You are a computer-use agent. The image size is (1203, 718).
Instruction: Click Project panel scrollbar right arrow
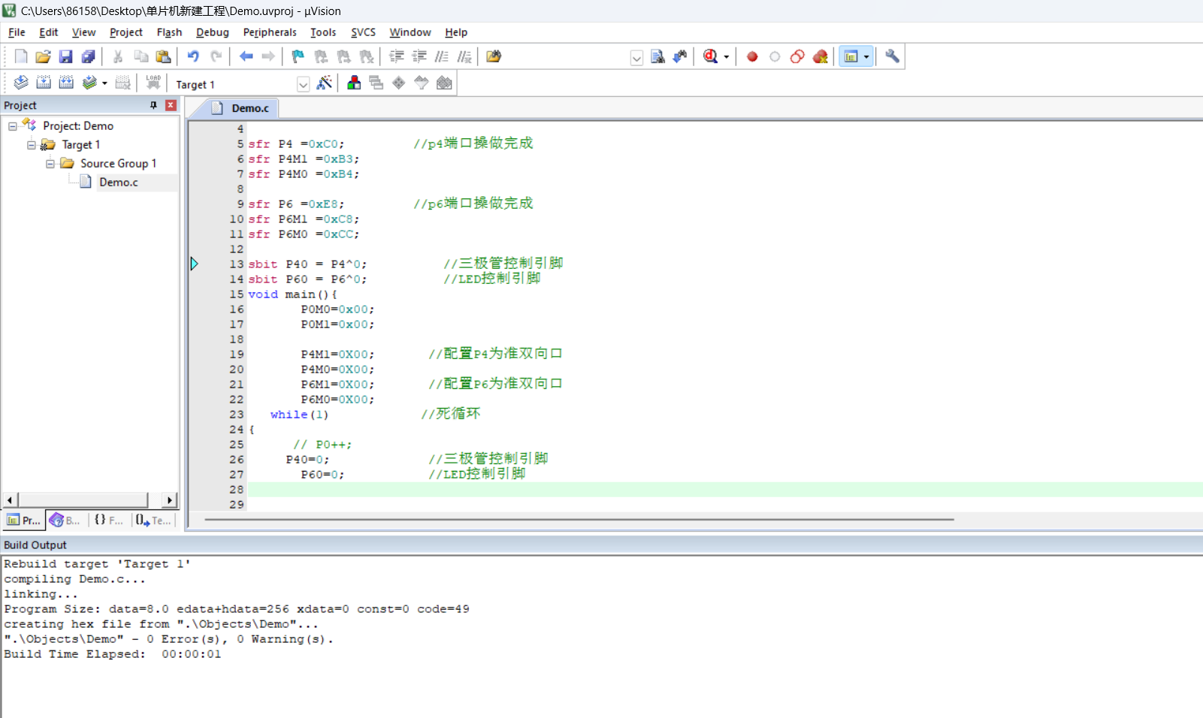pos(169,500)
